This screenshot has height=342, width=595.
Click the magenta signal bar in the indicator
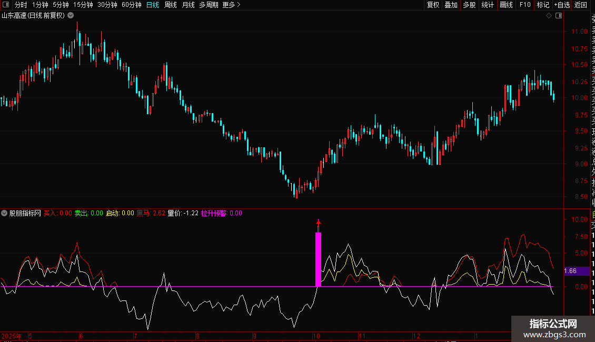point(318,259)
